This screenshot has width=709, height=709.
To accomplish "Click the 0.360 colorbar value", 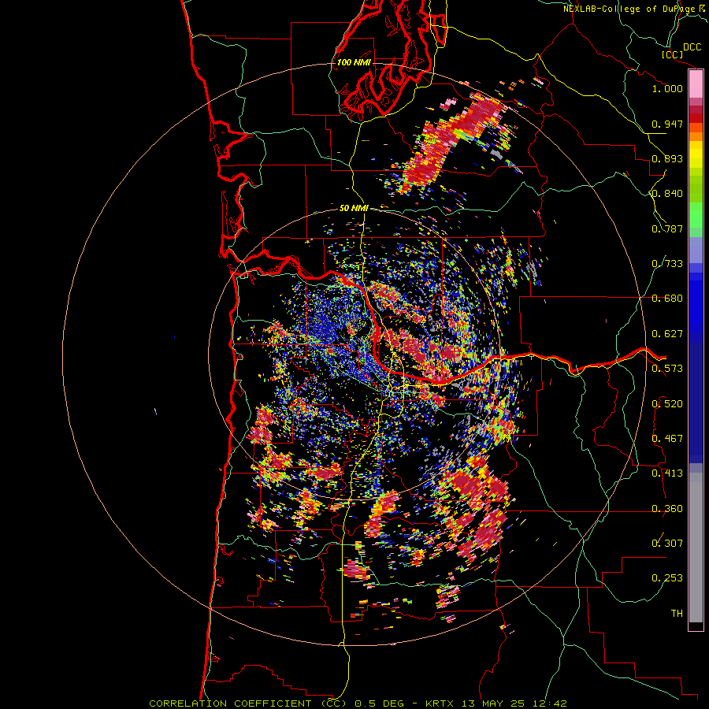I will coord(667,509).
